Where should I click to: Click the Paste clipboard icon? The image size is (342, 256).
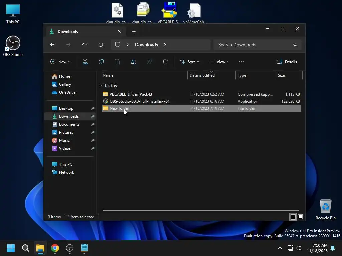(x=117, y=62)
